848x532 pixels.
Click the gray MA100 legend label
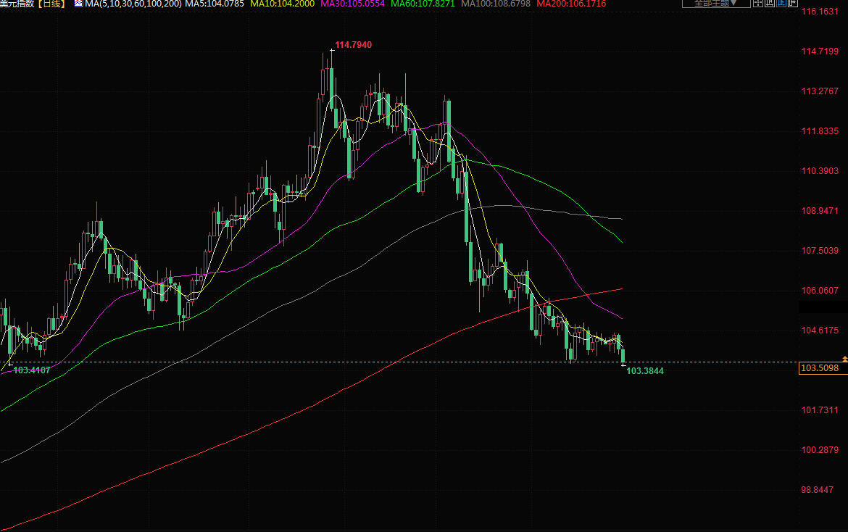[x=496, y=4]
